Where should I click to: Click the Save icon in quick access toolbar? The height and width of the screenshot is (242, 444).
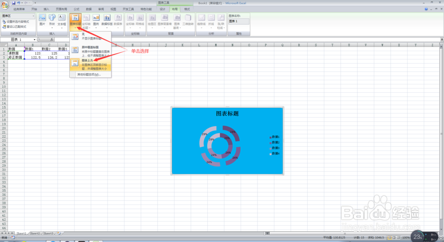pyautogui.click(x=13, y=3)
